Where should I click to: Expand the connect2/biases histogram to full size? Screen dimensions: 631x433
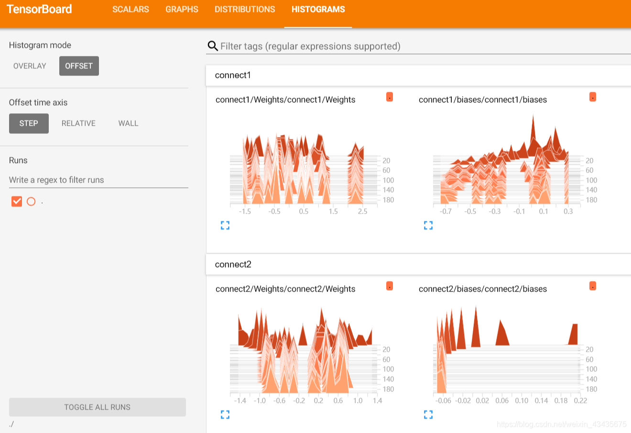click(x=428, y=414)
